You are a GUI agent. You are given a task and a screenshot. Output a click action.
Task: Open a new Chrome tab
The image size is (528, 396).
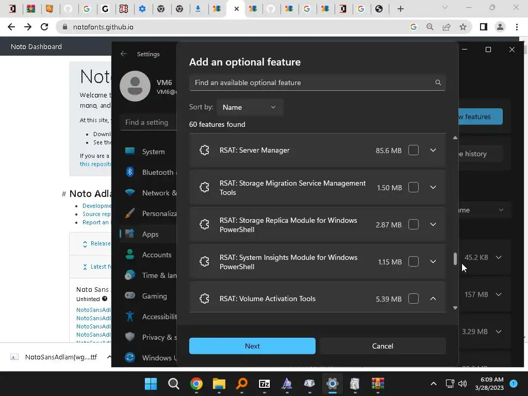tap(400, 9)
